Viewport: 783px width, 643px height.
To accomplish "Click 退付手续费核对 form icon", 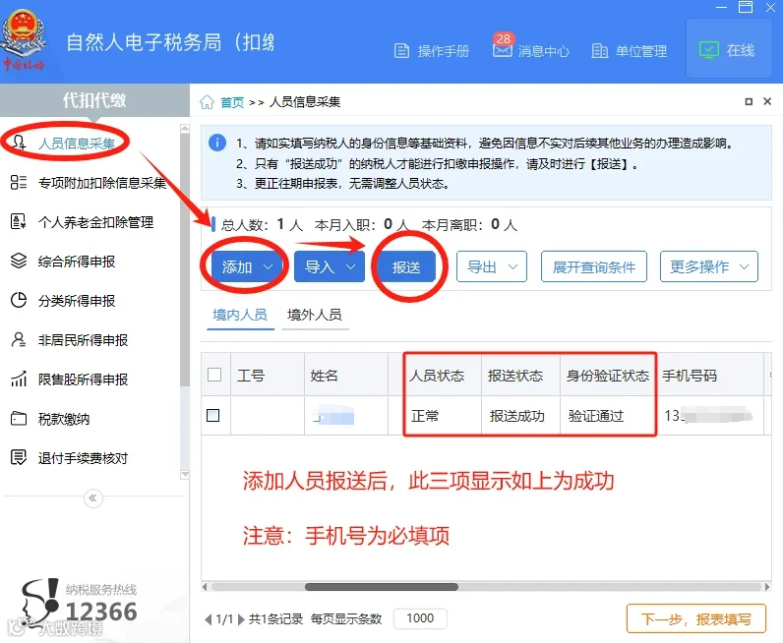I will (19, 457).
